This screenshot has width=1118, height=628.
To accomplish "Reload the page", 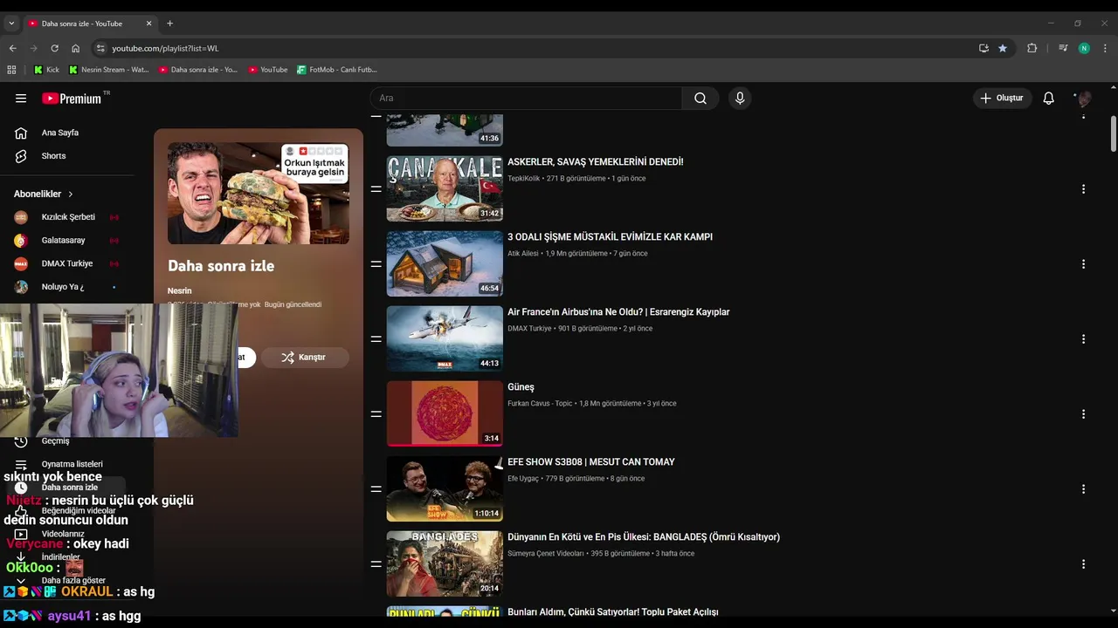I will [54, 49].
